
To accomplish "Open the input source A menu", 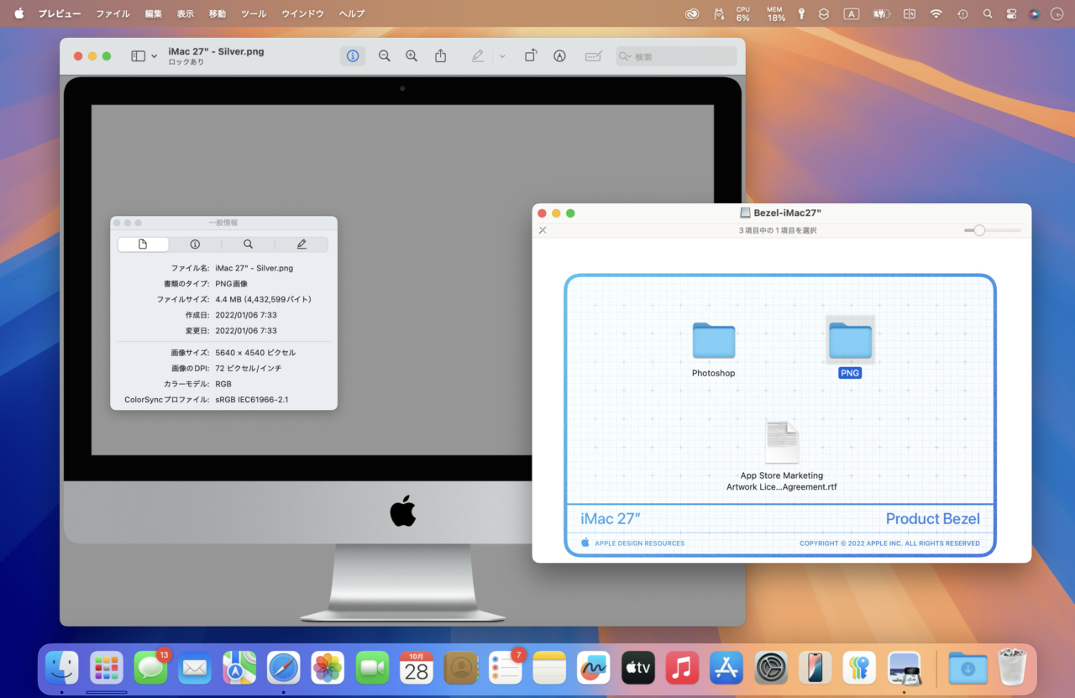I will (852, 13).
